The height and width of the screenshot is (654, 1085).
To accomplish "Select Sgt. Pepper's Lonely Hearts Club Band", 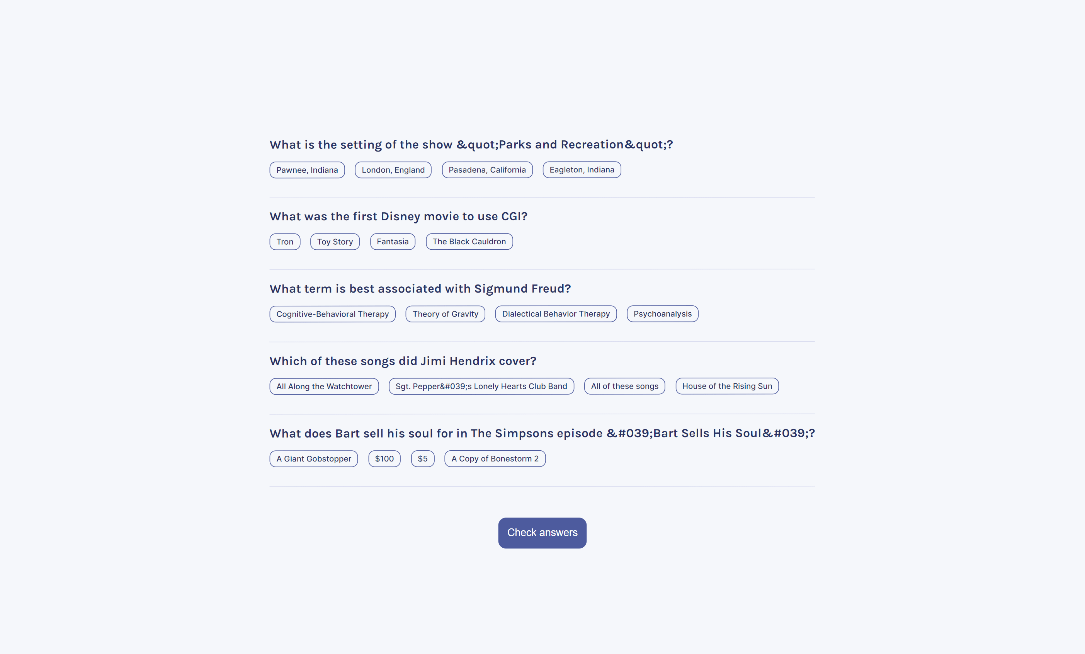I will click(481, 386).
